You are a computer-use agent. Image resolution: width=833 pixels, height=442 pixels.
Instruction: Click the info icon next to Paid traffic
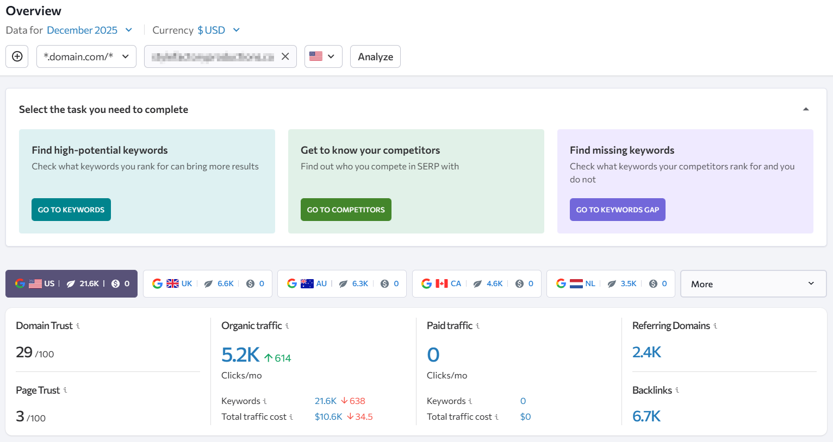coord(478,326)
